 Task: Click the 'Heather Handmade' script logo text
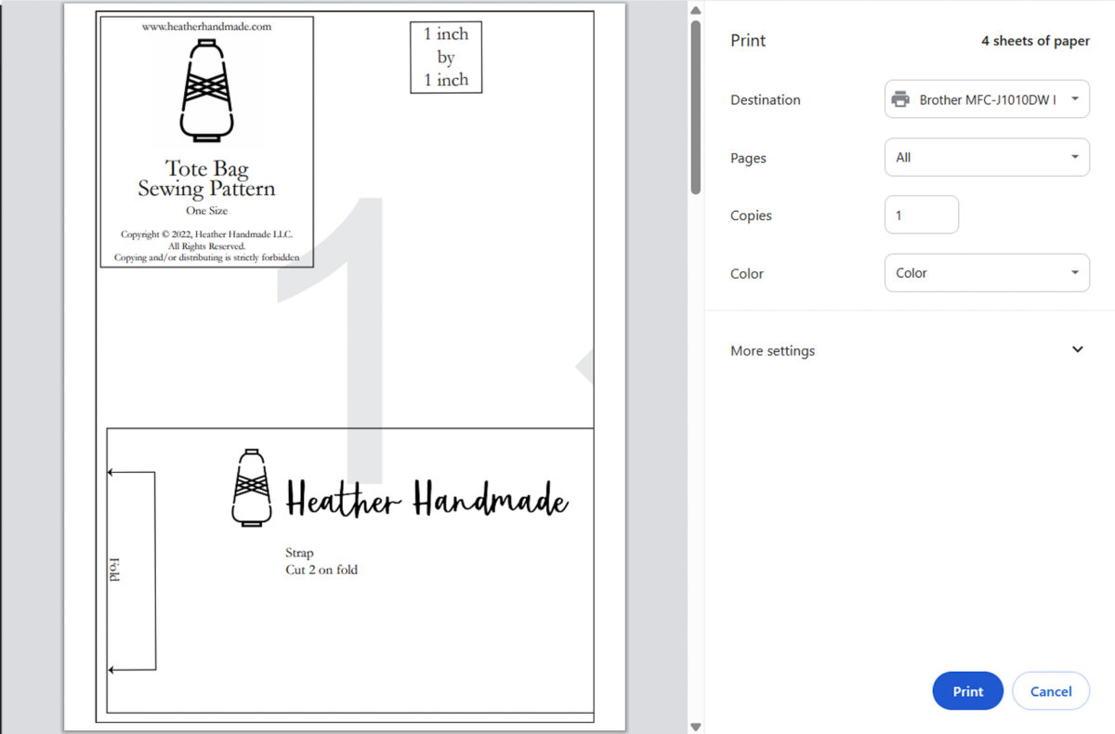tap(426, 499)
